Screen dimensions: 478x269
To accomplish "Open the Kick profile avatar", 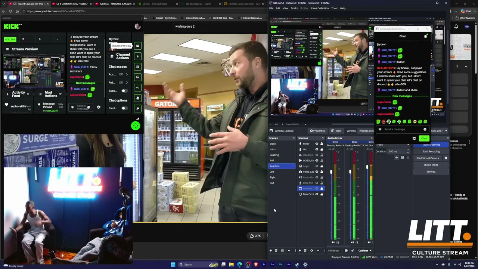I will coord(138,26).
